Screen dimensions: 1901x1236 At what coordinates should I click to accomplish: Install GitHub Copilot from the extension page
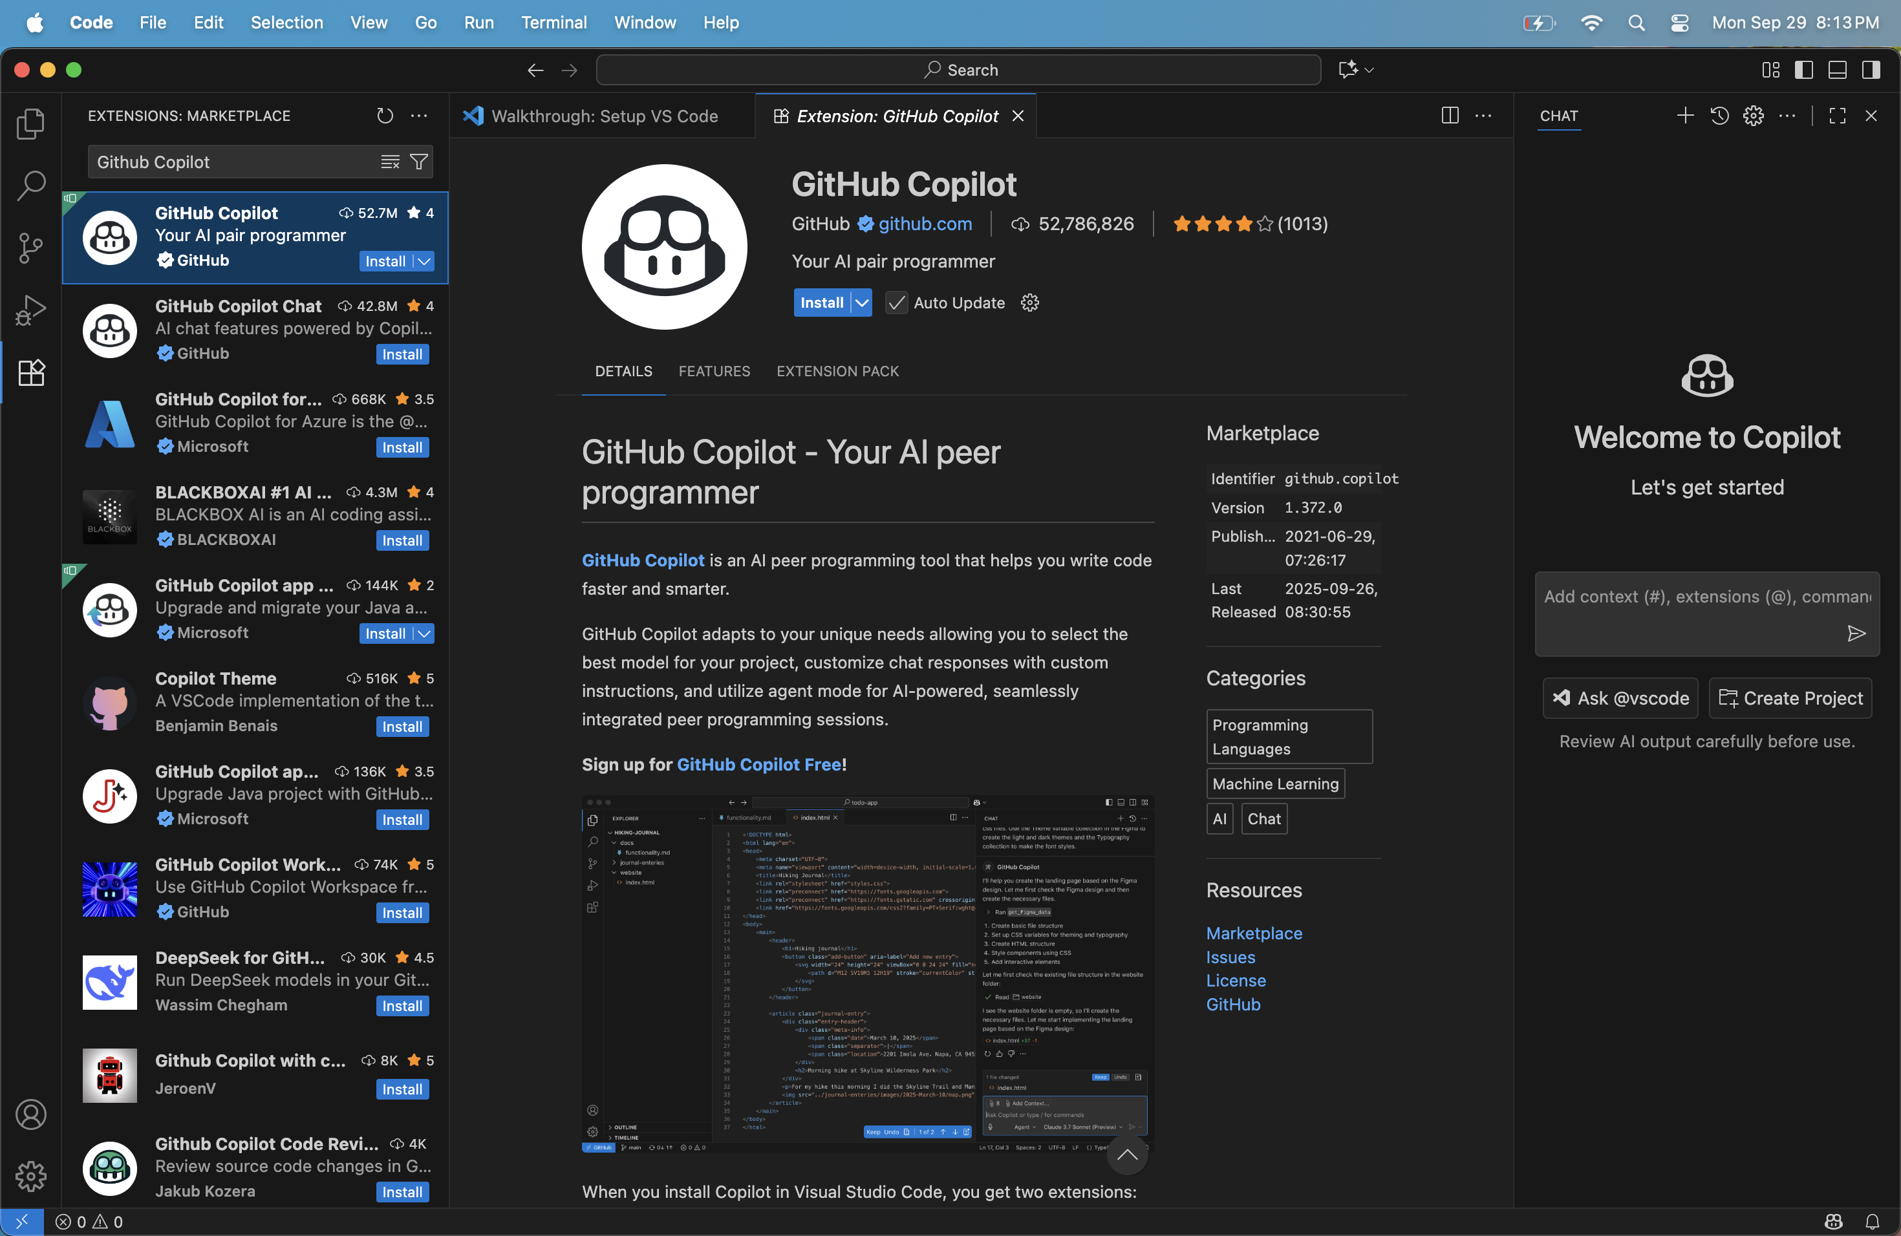point(822,303)
